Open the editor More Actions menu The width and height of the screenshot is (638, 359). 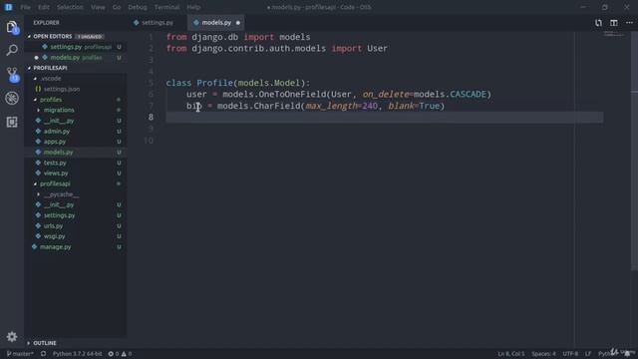pyautogui.click(x=629, y=23)
